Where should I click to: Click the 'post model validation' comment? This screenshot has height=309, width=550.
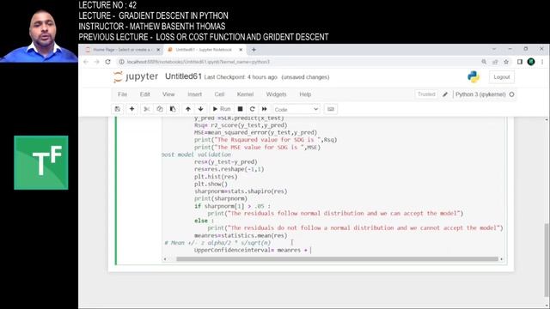click(197, 154)
